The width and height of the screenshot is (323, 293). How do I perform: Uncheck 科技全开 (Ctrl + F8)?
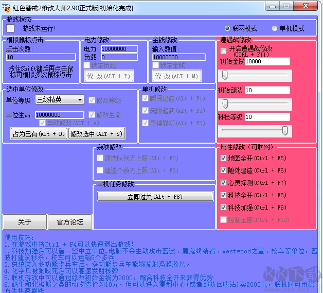pos(223,195)
